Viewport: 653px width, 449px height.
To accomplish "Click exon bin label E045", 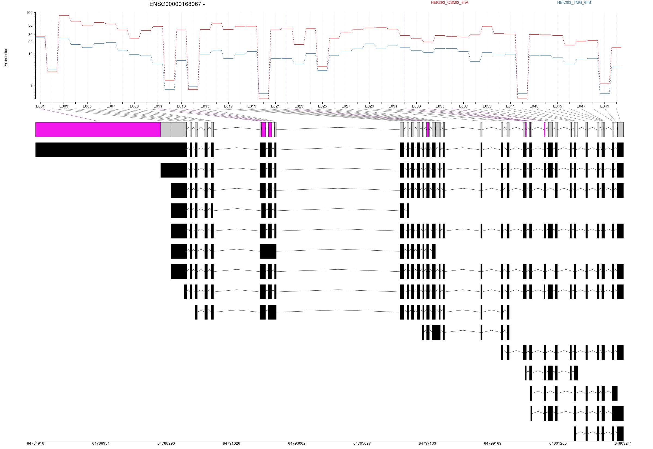I will 558,106.
